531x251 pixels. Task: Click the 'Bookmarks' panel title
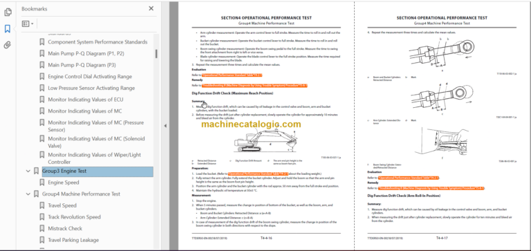pos(35,9)
